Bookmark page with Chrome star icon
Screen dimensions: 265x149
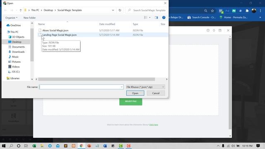click(x=212, y=11)
